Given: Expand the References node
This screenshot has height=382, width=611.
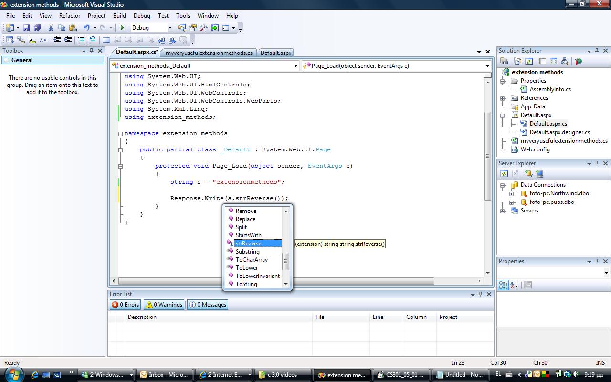Looking at the screenshot, I should [503, 98].
